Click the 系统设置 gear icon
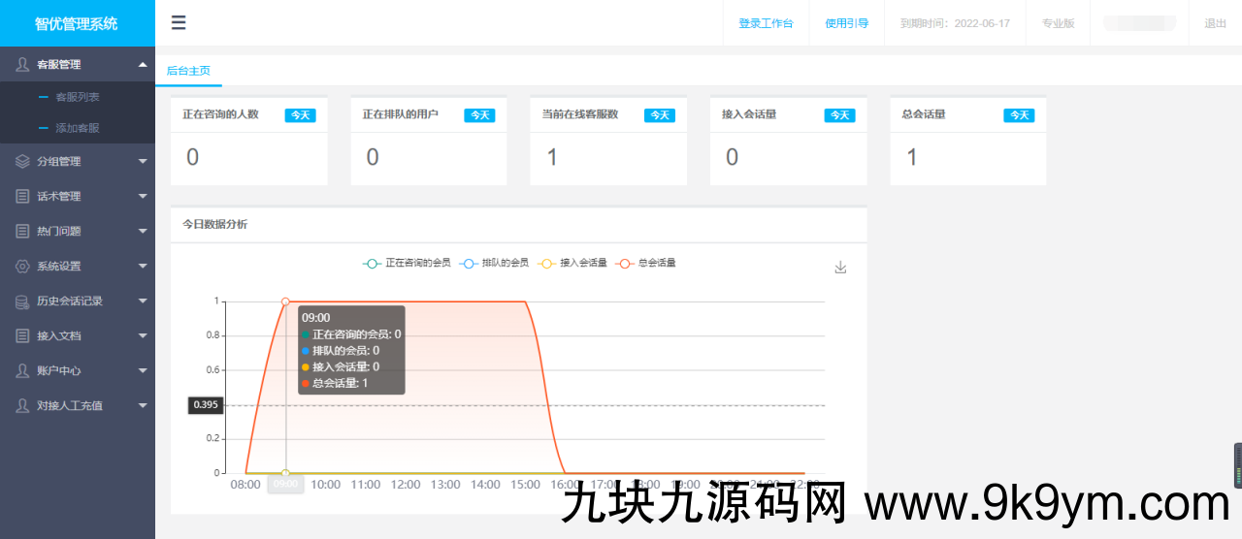This screenshot has height=539, width=1242. click(22, 267)
